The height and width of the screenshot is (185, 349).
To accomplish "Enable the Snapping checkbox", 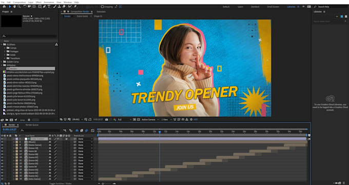I will tap(102, 7).
